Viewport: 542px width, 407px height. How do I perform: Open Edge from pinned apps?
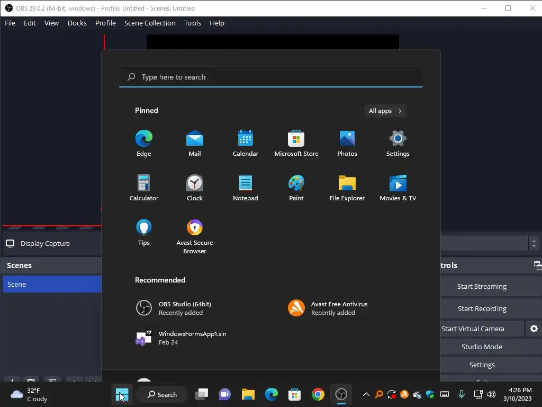click(144, 143)
